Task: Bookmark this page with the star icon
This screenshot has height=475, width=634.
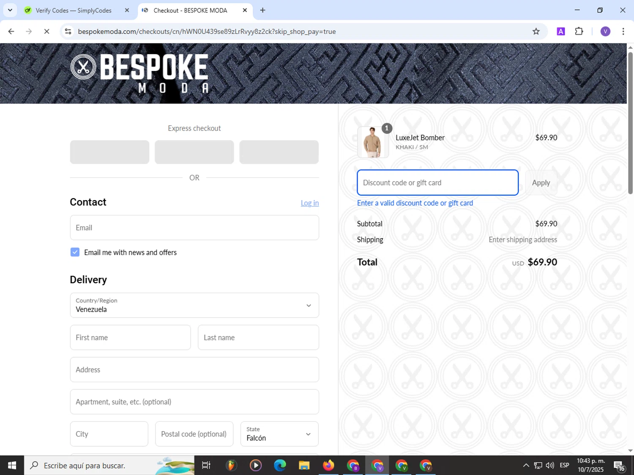Action: (x=536, y=31)
